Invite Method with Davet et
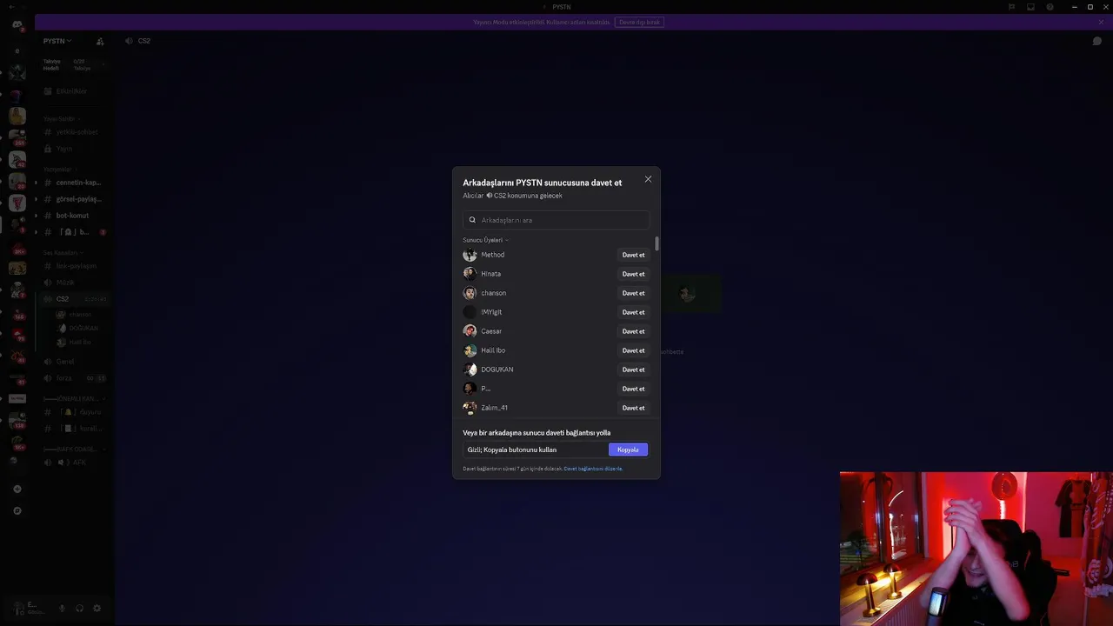Screen dimensions: 1113x626 coord(633,255)
